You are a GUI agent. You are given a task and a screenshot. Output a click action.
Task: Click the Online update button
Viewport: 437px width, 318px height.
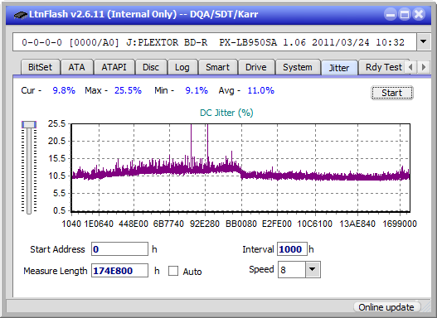tap(386, 307)
